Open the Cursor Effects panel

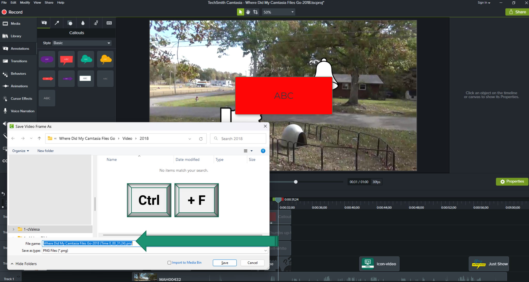click(x=21, y=98)
